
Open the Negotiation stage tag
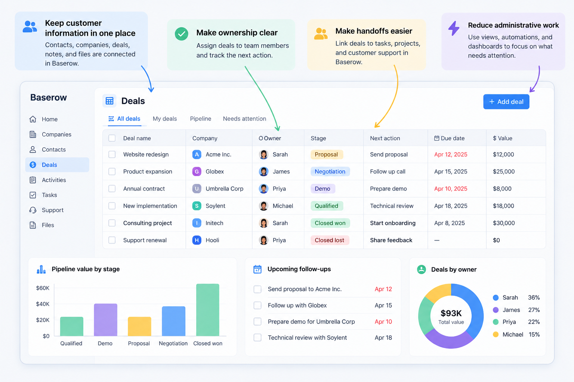pos(330,172)
